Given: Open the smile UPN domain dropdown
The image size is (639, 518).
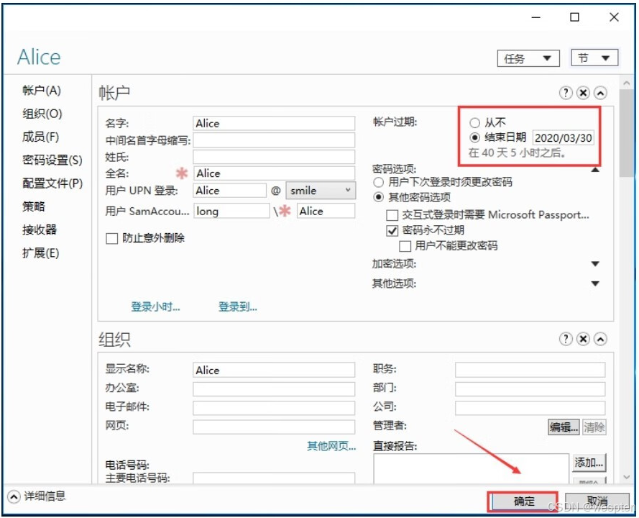Looking at the screenshot, I should coord(321,191).
